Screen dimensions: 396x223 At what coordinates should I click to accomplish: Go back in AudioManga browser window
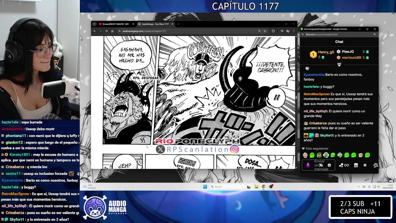click(95, 31)
